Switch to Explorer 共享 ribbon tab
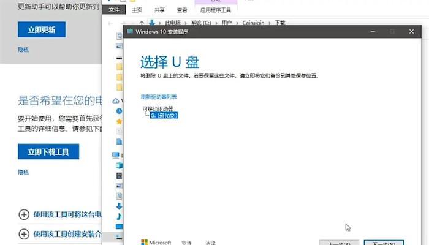Image resolution: width=429 pixels, height=245 pixels. coord(159,10)
